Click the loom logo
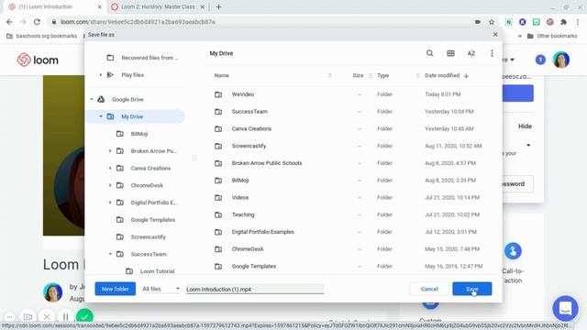 tap(38, 60)
